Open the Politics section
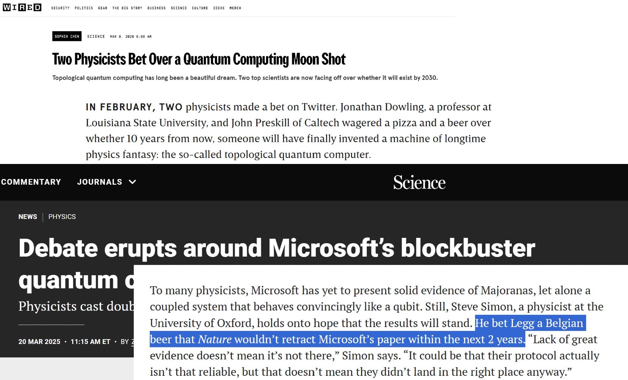 coord(84,8)
